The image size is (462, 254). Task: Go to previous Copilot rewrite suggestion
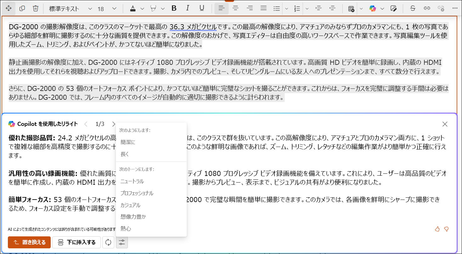(x=86, y=124)
